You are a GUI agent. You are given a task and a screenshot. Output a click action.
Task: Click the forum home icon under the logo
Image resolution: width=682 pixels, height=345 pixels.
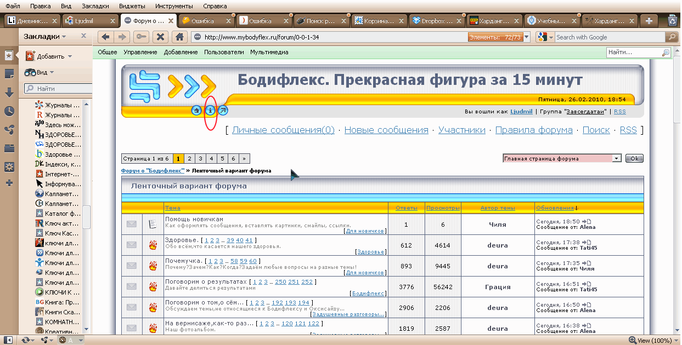click(x=196, y=111)
